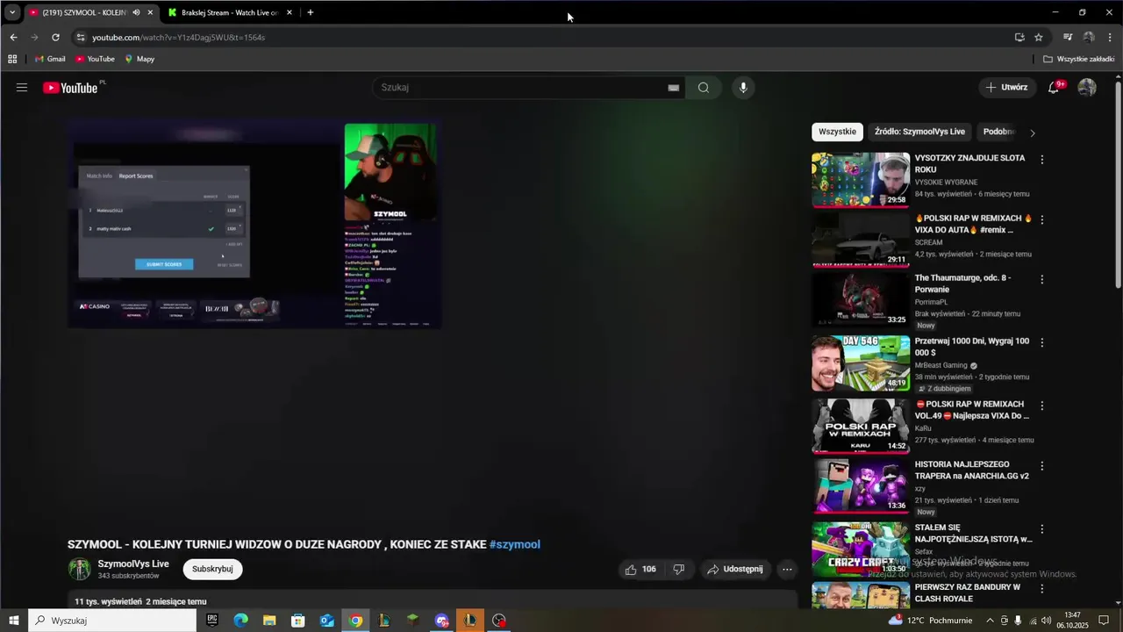Open weather widget 12°C Pochmurnie
The width and height of the screenshot is (1123, 632).
click(x=930, y=621)
